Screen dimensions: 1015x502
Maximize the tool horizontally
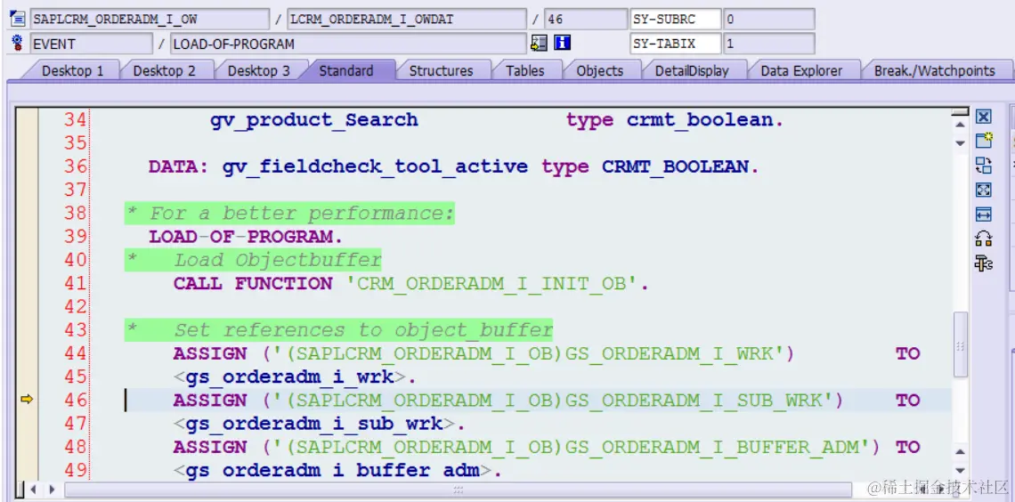pos(983,215)
